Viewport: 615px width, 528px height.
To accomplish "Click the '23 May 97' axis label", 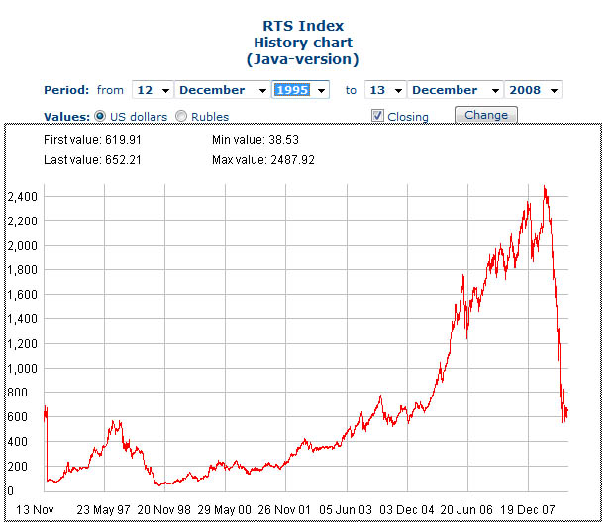I will (103, 510).
